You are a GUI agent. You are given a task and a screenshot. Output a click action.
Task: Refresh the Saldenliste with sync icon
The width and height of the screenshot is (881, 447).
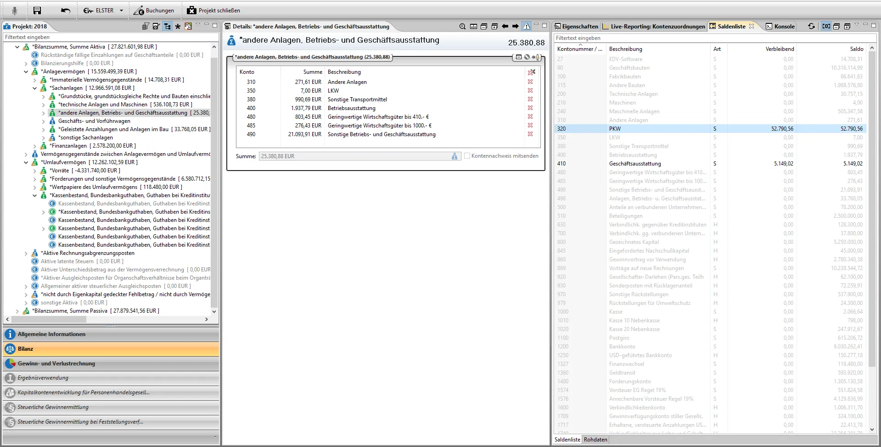[812, 26]
